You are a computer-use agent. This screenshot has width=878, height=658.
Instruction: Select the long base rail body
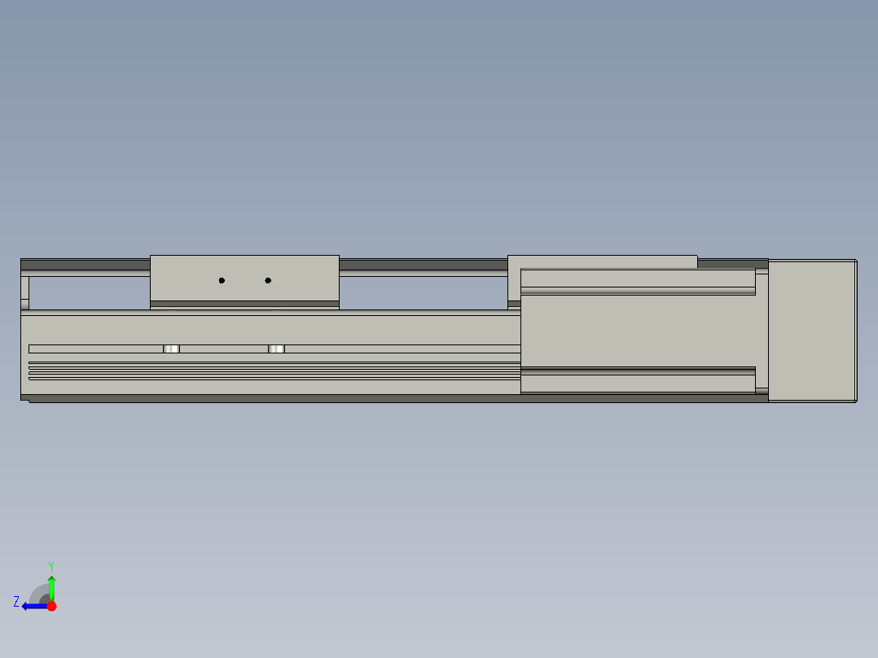click(270, 354)
